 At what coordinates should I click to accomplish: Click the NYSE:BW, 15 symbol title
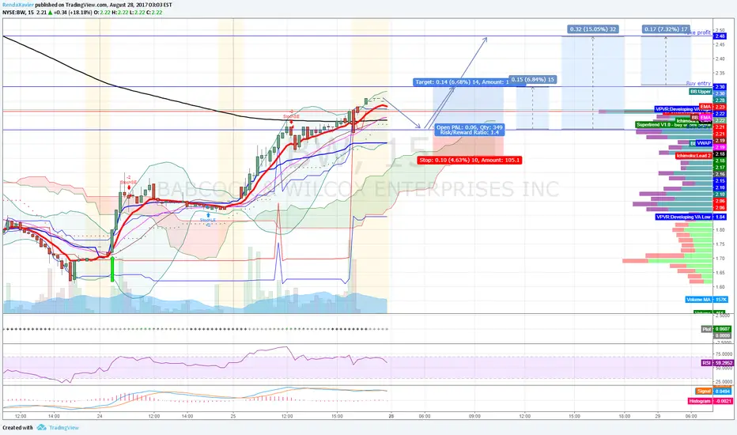pyautogui.click(x=18, y=12)
